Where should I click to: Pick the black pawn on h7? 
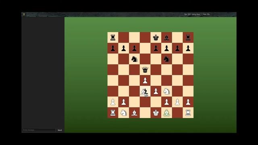188,48
